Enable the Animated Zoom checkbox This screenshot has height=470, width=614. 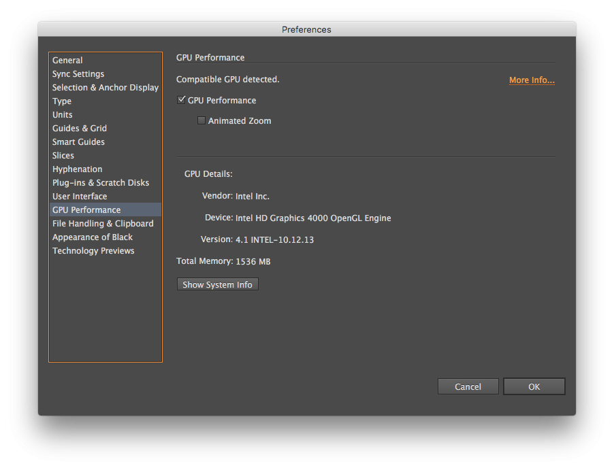tap(201, 120)
